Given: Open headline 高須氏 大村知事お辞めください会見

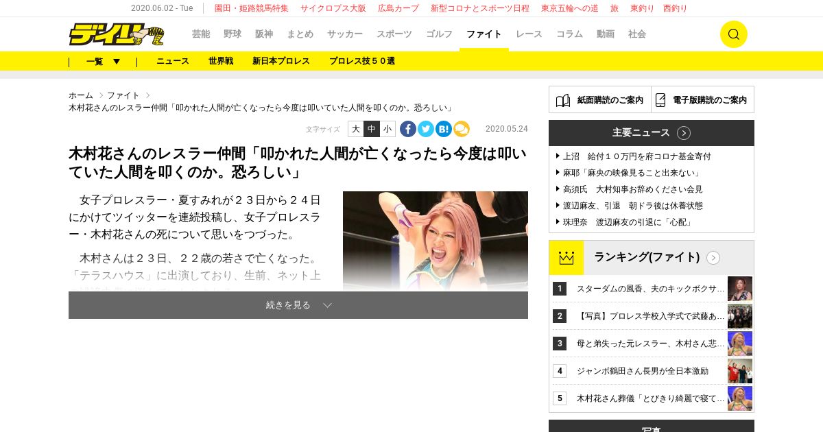Looking at the screenshot, I should click(633, 189).
